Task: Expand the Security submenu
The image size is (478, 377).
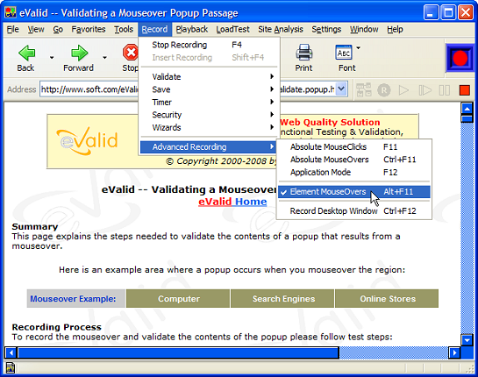Action: (x=209, y=115)
